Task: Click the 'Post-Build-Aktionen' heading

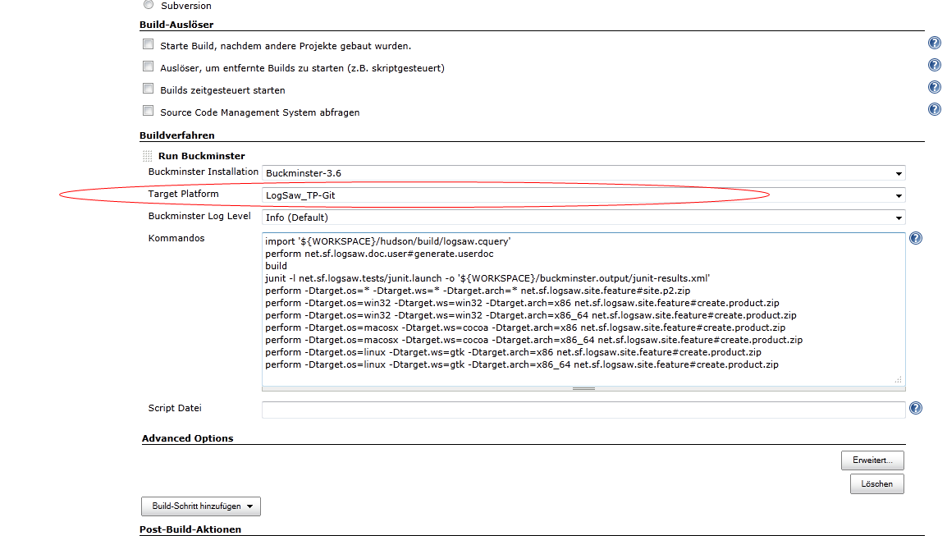Action: coord(190,529)
